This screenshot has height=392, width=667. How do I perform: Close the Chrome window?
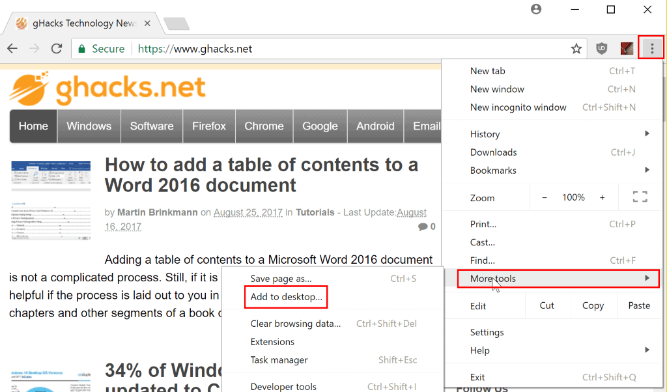[x=647, y=9]
